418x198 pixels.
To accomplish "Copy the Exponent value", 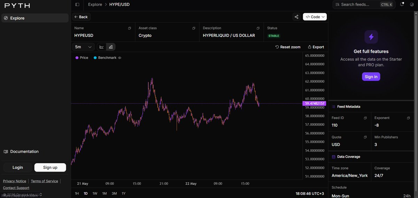I will click(408, 118).
